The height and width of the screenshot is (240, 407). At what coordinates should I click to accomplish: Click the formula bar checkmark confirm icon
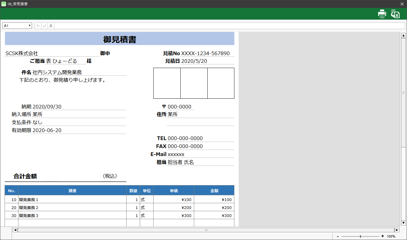click(45, 26)
